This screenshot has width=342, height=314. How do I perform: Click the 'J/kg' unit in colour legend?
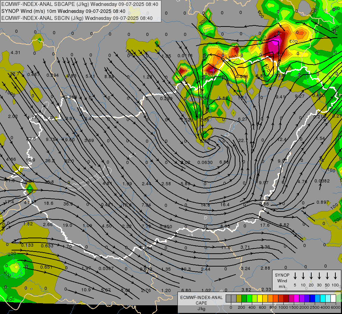tap(201, 309)
